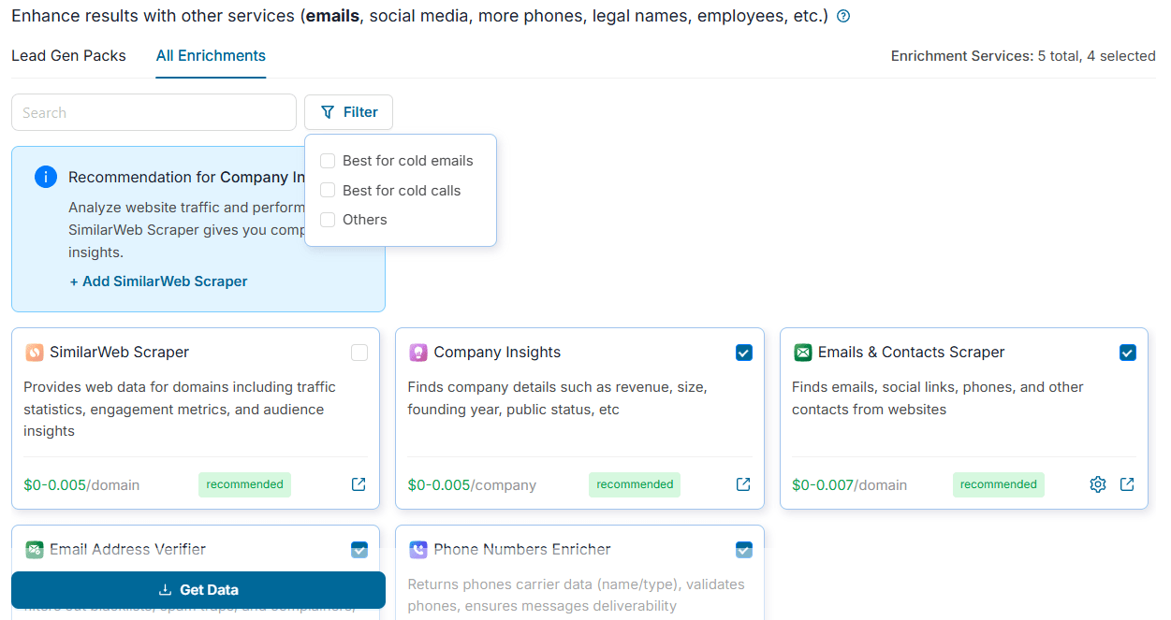Click the SimilarWeb Scraper card title
1171x620 pixels.
coord(119,353)
